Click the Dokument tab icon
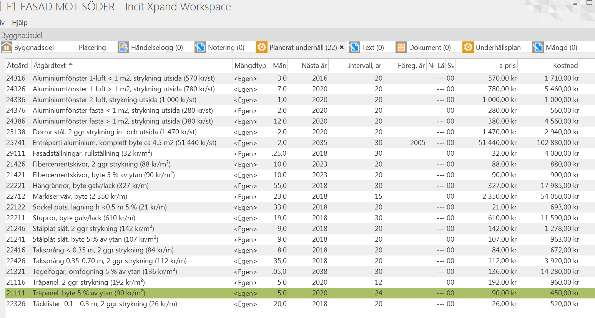 [x=401, y=47]
